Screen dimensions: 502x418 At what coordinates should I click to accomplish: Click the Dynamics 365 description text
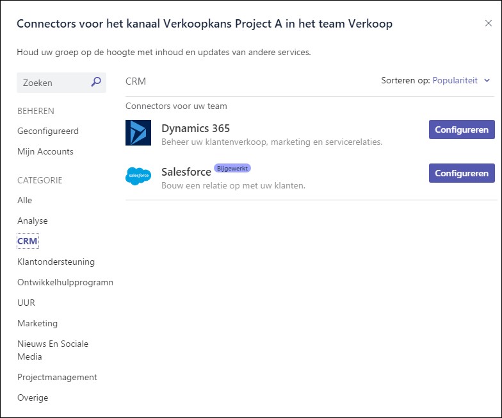(x=272, y=142)
